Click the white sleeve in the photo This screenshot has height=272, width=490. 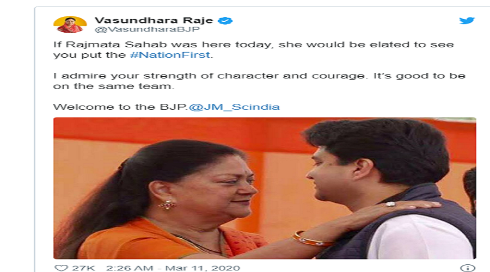420,237
